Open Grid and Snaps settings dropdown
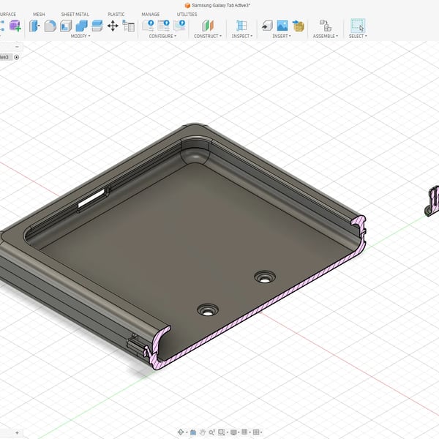The height and width of the screenshot is (439, 439). (x=246, y=432)
